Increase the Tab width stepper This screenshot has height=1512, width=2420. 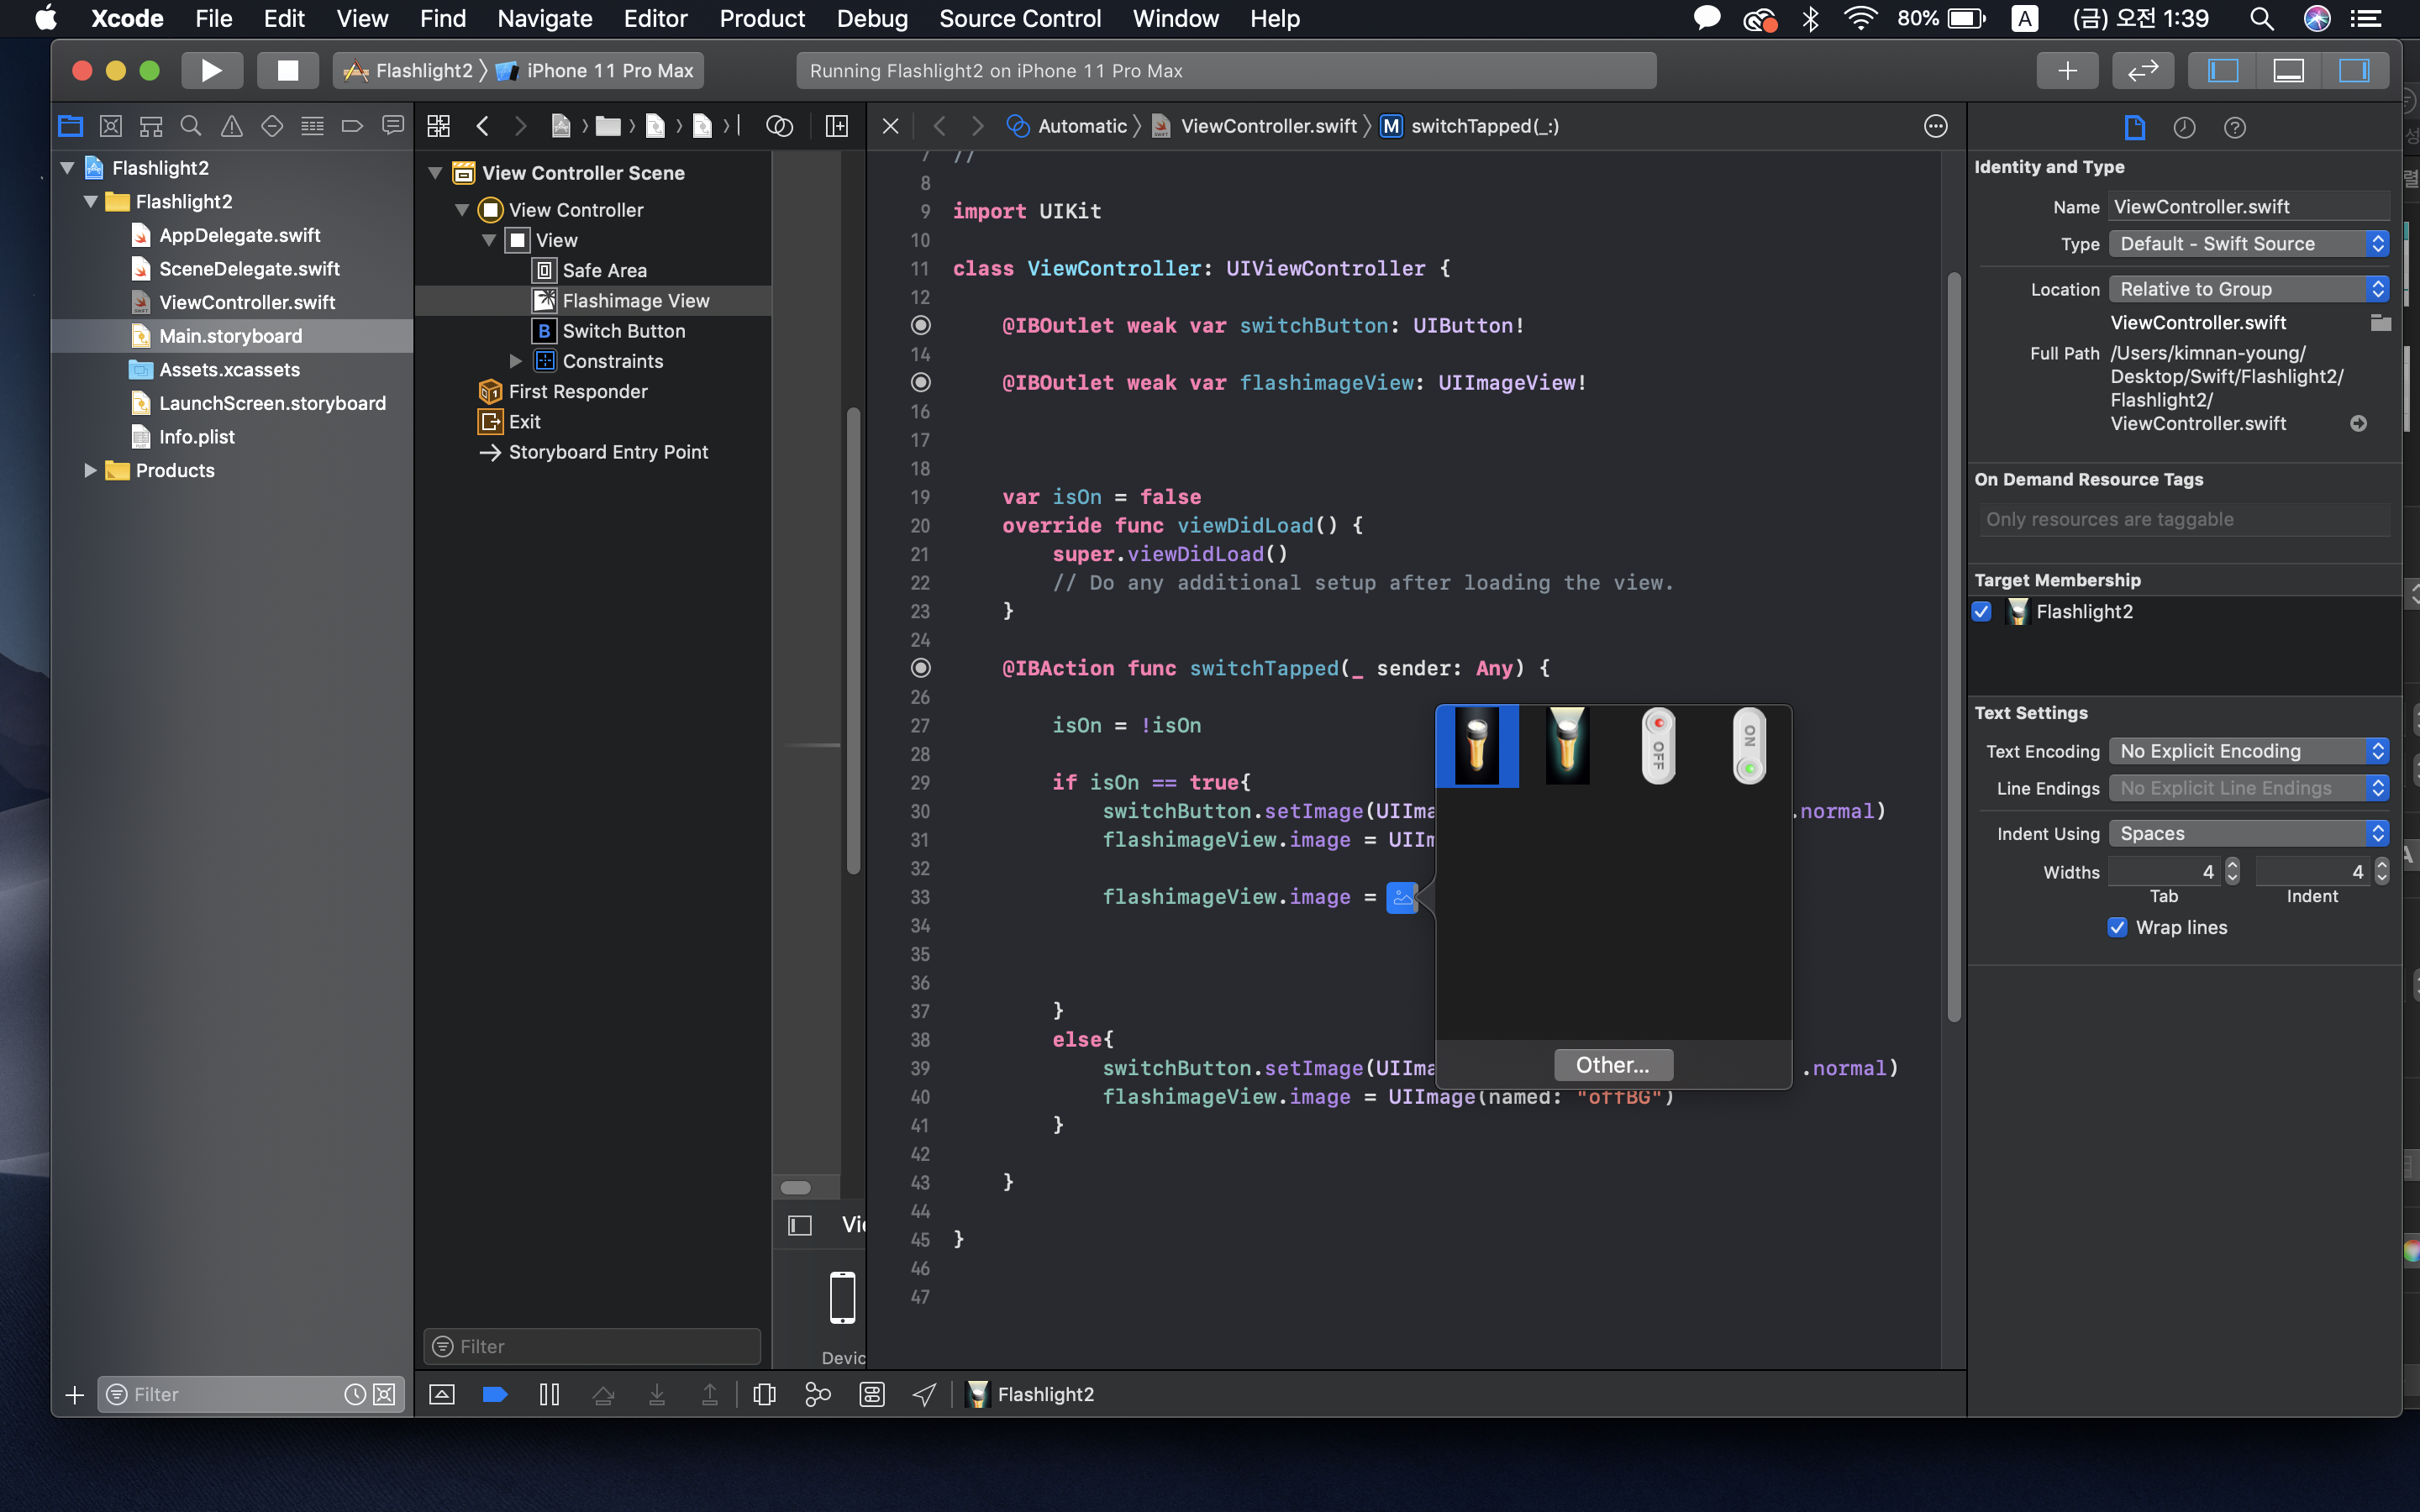(x=2232, y=865)
